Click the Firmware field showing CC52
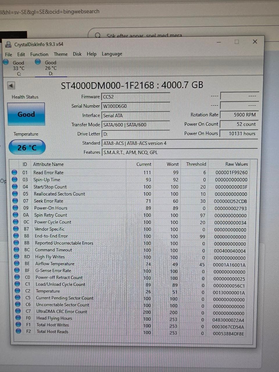 click(135, 97)
